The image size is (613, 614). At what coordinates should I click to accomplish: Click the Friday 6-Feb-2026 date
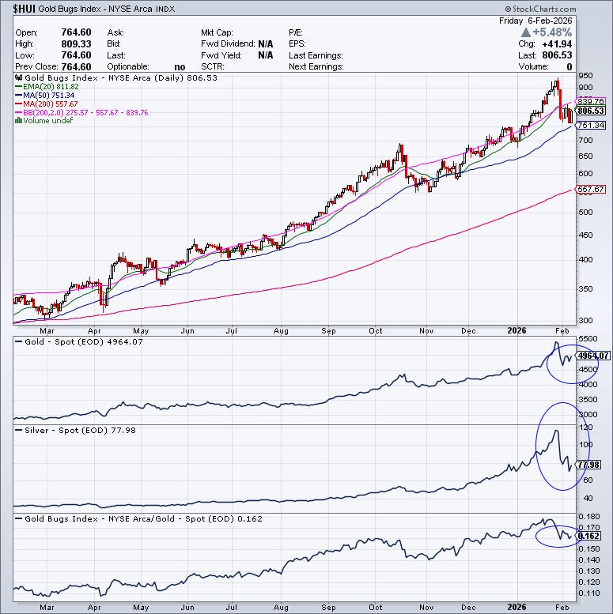tap(535, 21)
